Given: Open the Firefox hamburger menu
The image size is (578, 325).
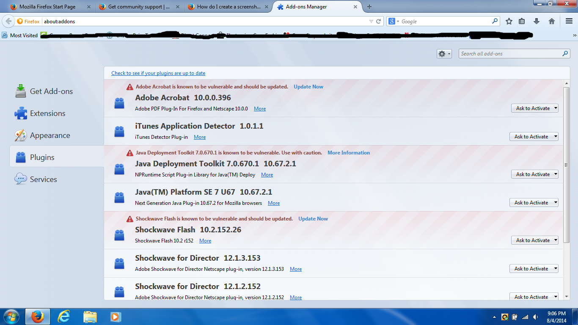Looking at the screenshot, I should 569,21.
